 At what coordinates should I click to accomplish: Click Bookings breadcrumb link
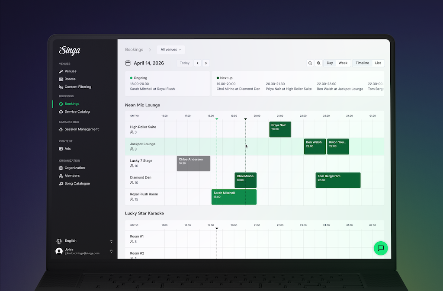134,50
